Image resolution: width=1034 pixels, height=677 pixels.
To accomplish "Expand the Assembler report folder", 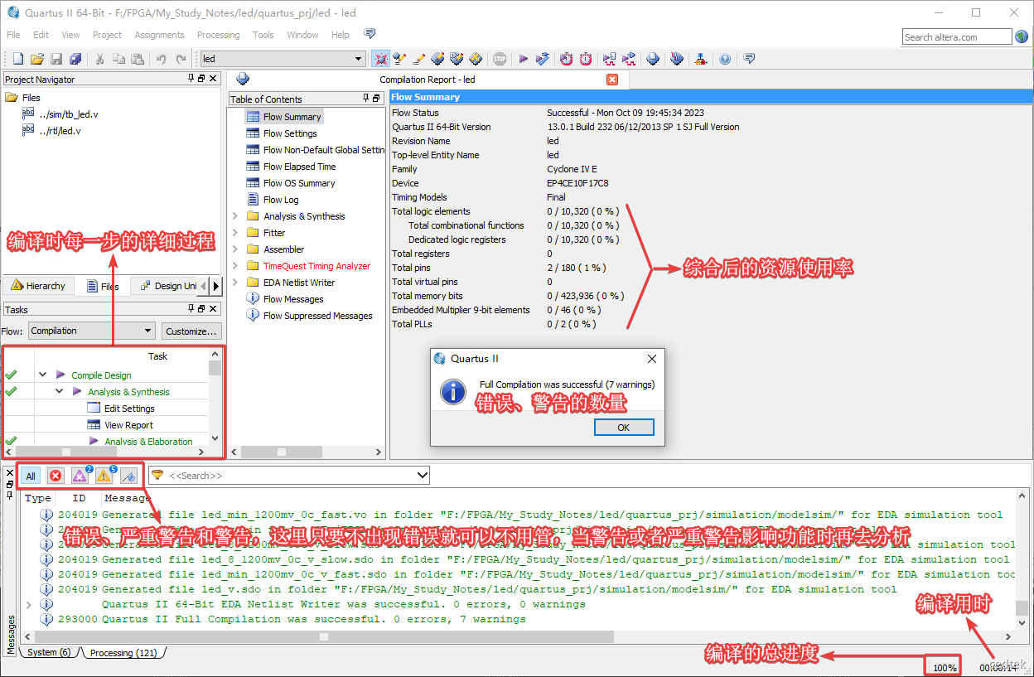I will (x=235, y=249).
